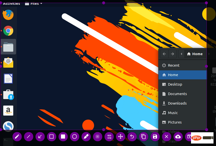Go forward in the Files window
The height and width of the screenshot is (146, 216).
(172, 54)
